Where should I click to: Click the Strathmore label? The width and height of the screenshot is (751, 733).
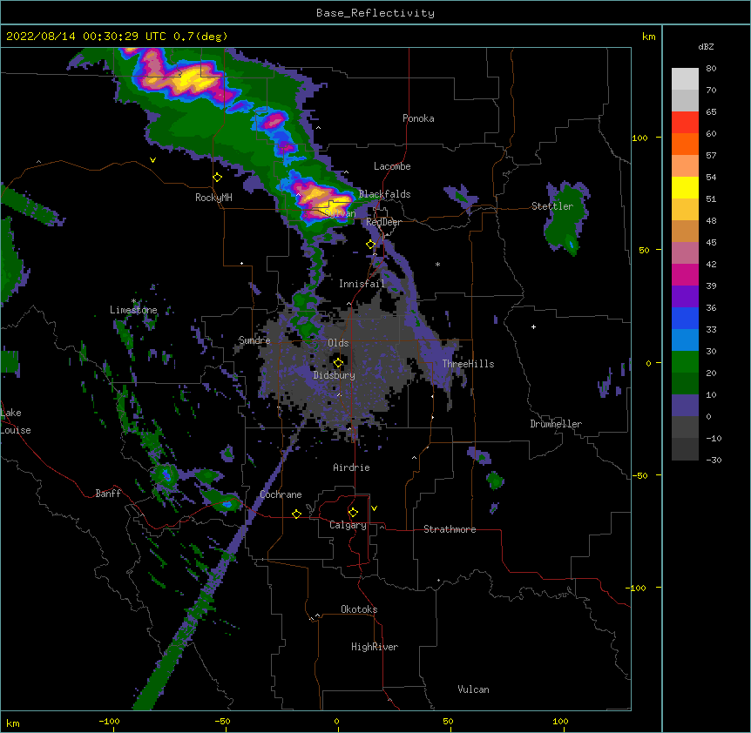(450, 529)
